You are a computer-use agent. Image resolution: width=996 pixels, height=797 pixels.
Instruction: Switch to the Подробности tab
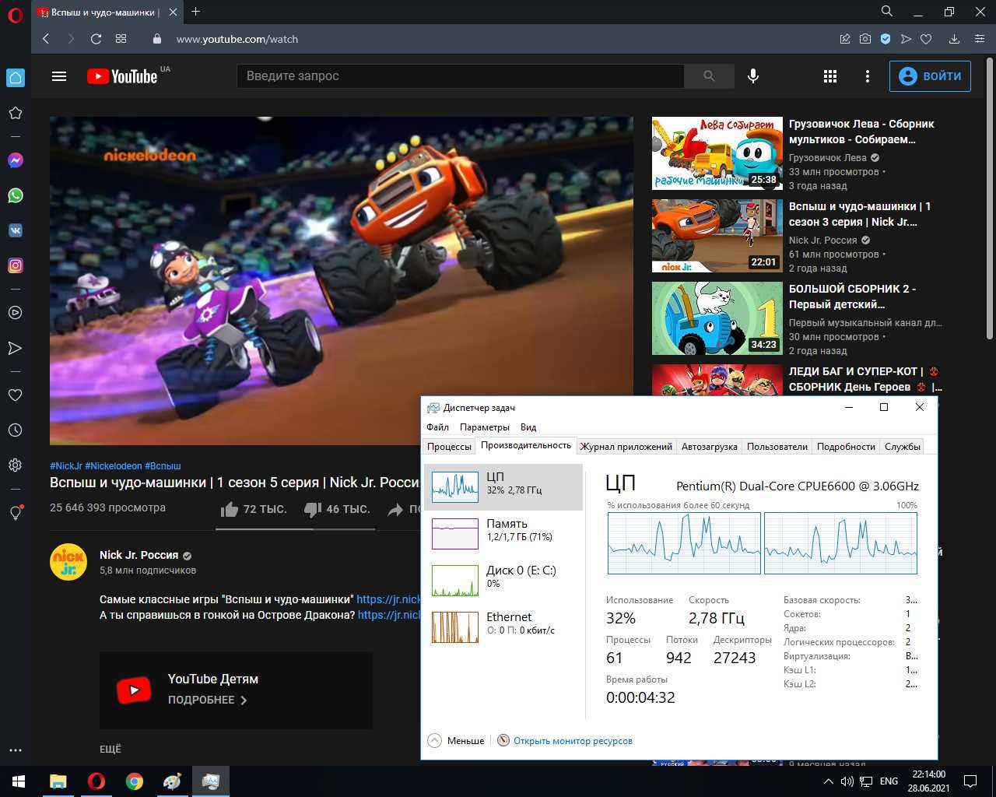846,447
